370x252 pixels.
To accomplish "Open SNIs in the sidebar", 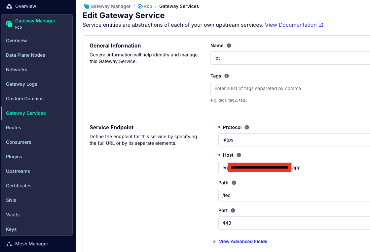I will 11,201.
